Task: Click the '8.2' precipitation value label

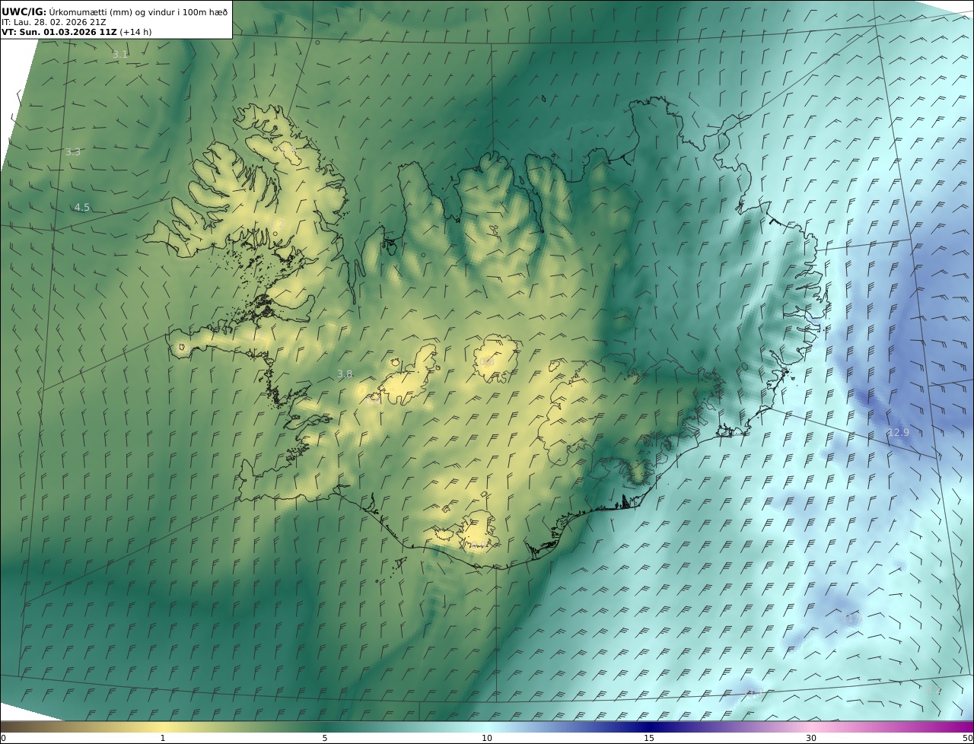Action: 934,690
